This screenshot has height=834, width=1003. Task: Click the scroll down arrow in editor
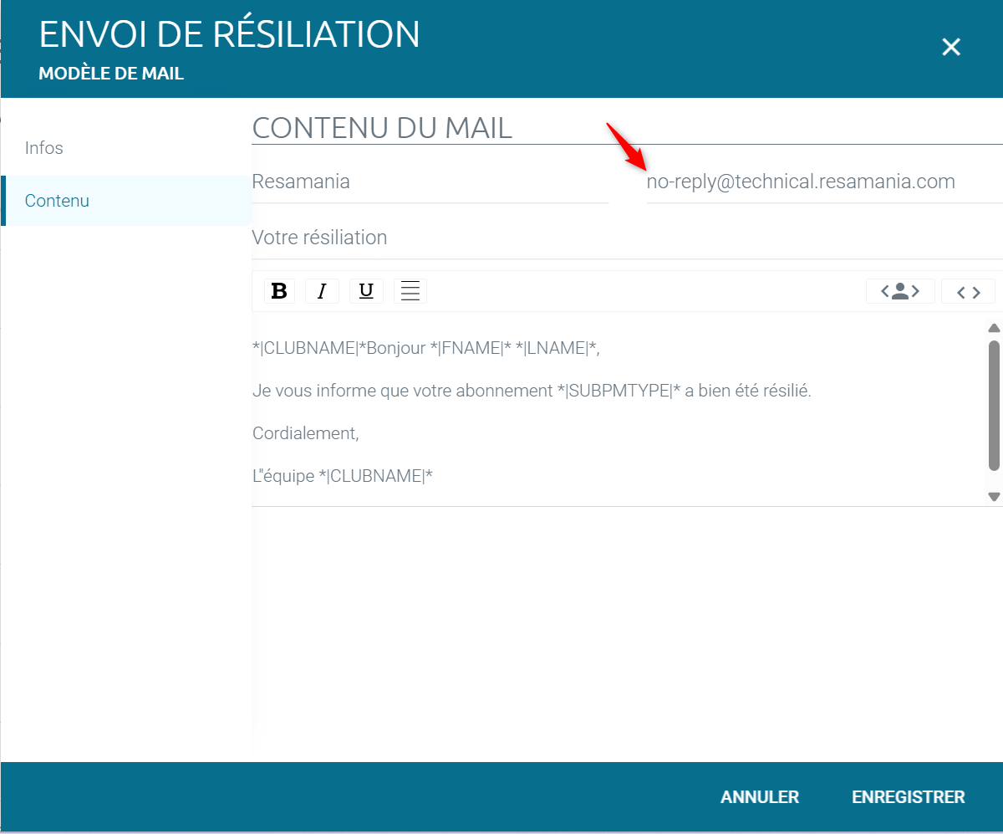pyautogui.click(x=994, y=496)
